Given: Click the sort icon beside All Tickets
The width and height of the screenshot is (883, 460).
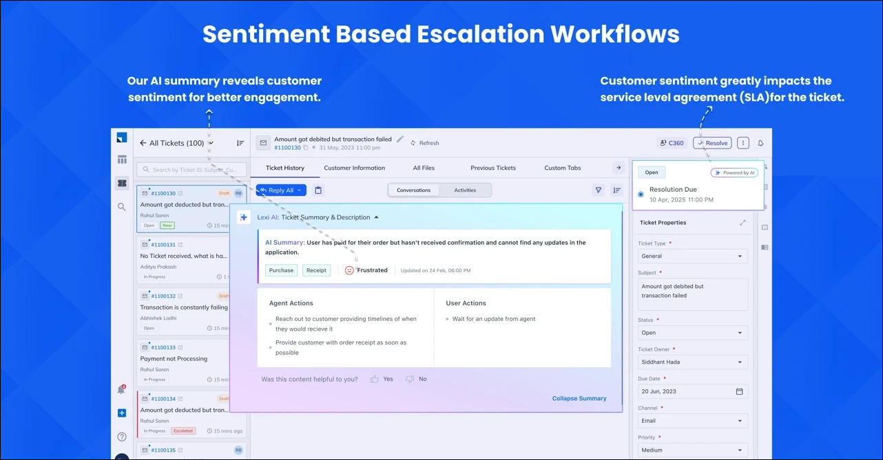Looking at the screenshot, I should (240, 142).
